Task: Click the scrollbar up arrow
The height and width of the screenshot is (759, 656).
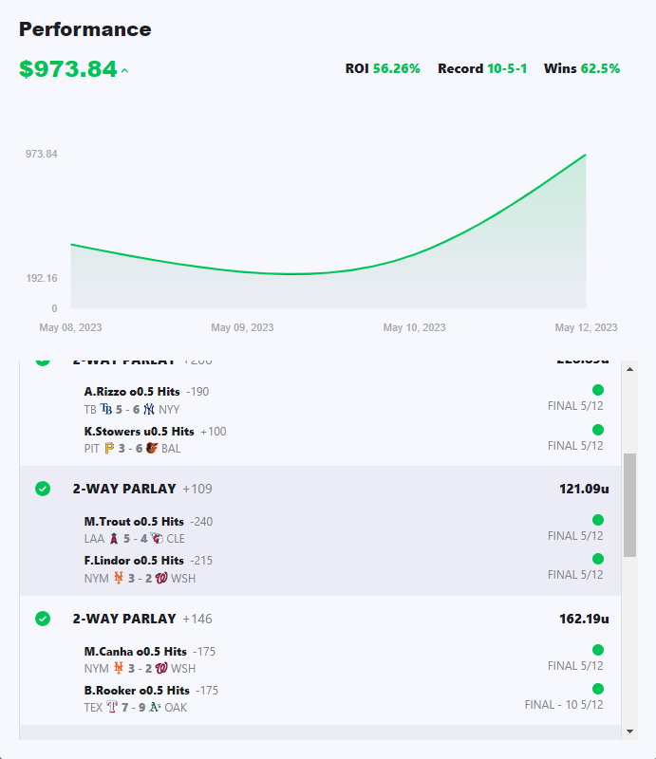Action: [x=629, y=369]
